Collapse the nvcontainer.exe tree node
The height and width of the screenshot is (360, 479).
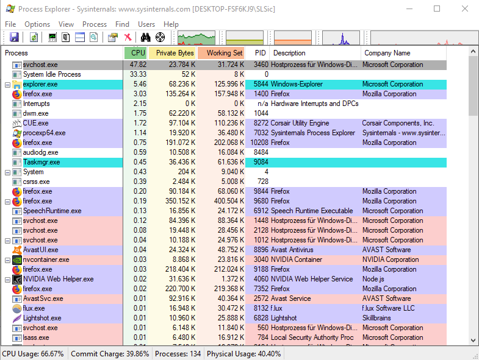(8, 260)
